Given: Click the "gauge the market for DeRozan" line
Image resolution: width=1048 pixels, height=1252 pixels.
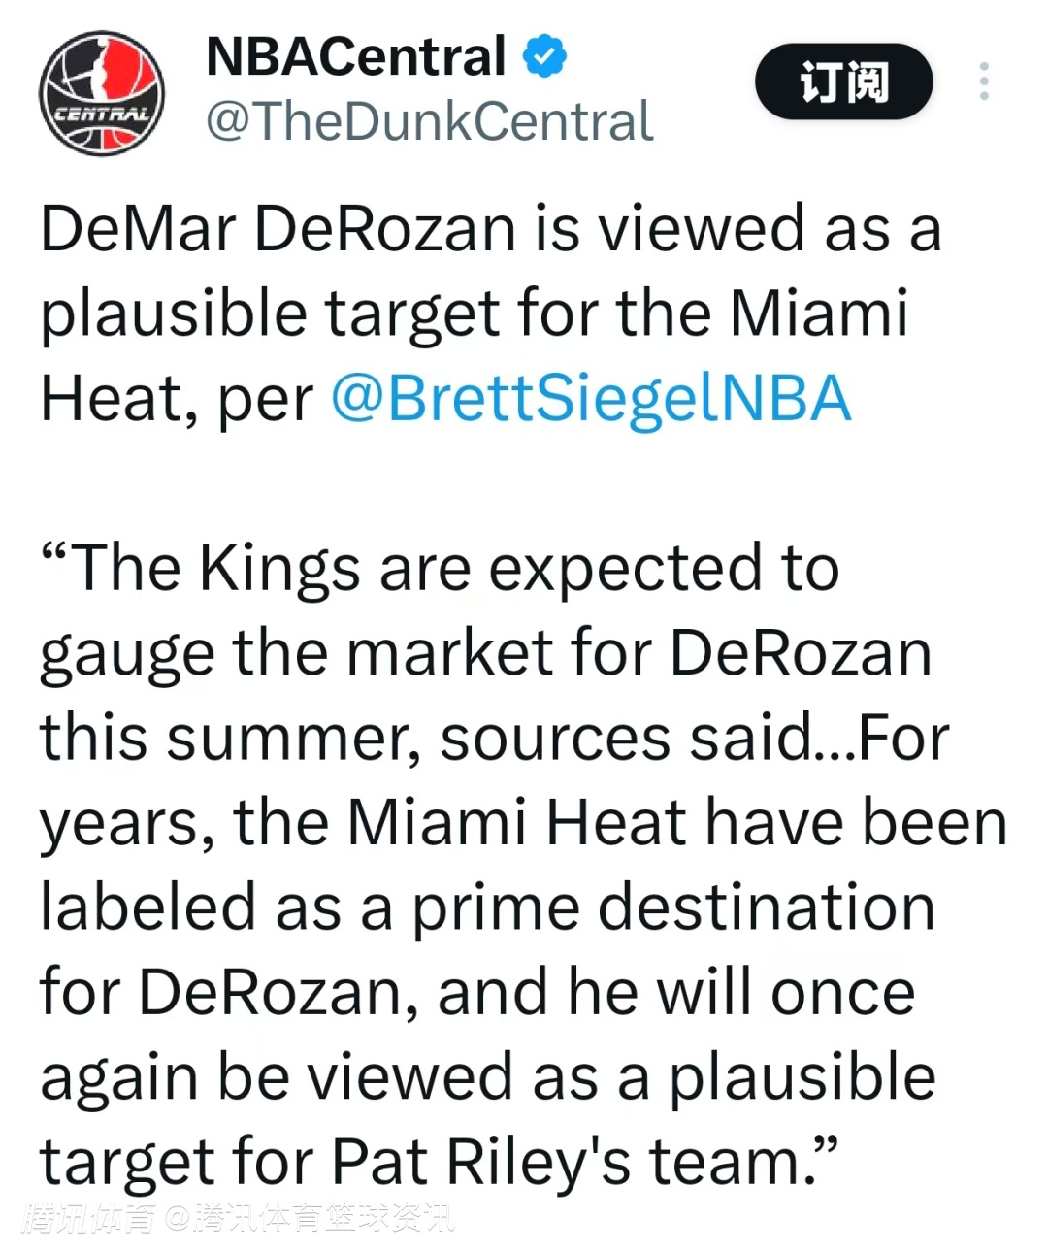Looking at the screenshot, I should point(485,652).
